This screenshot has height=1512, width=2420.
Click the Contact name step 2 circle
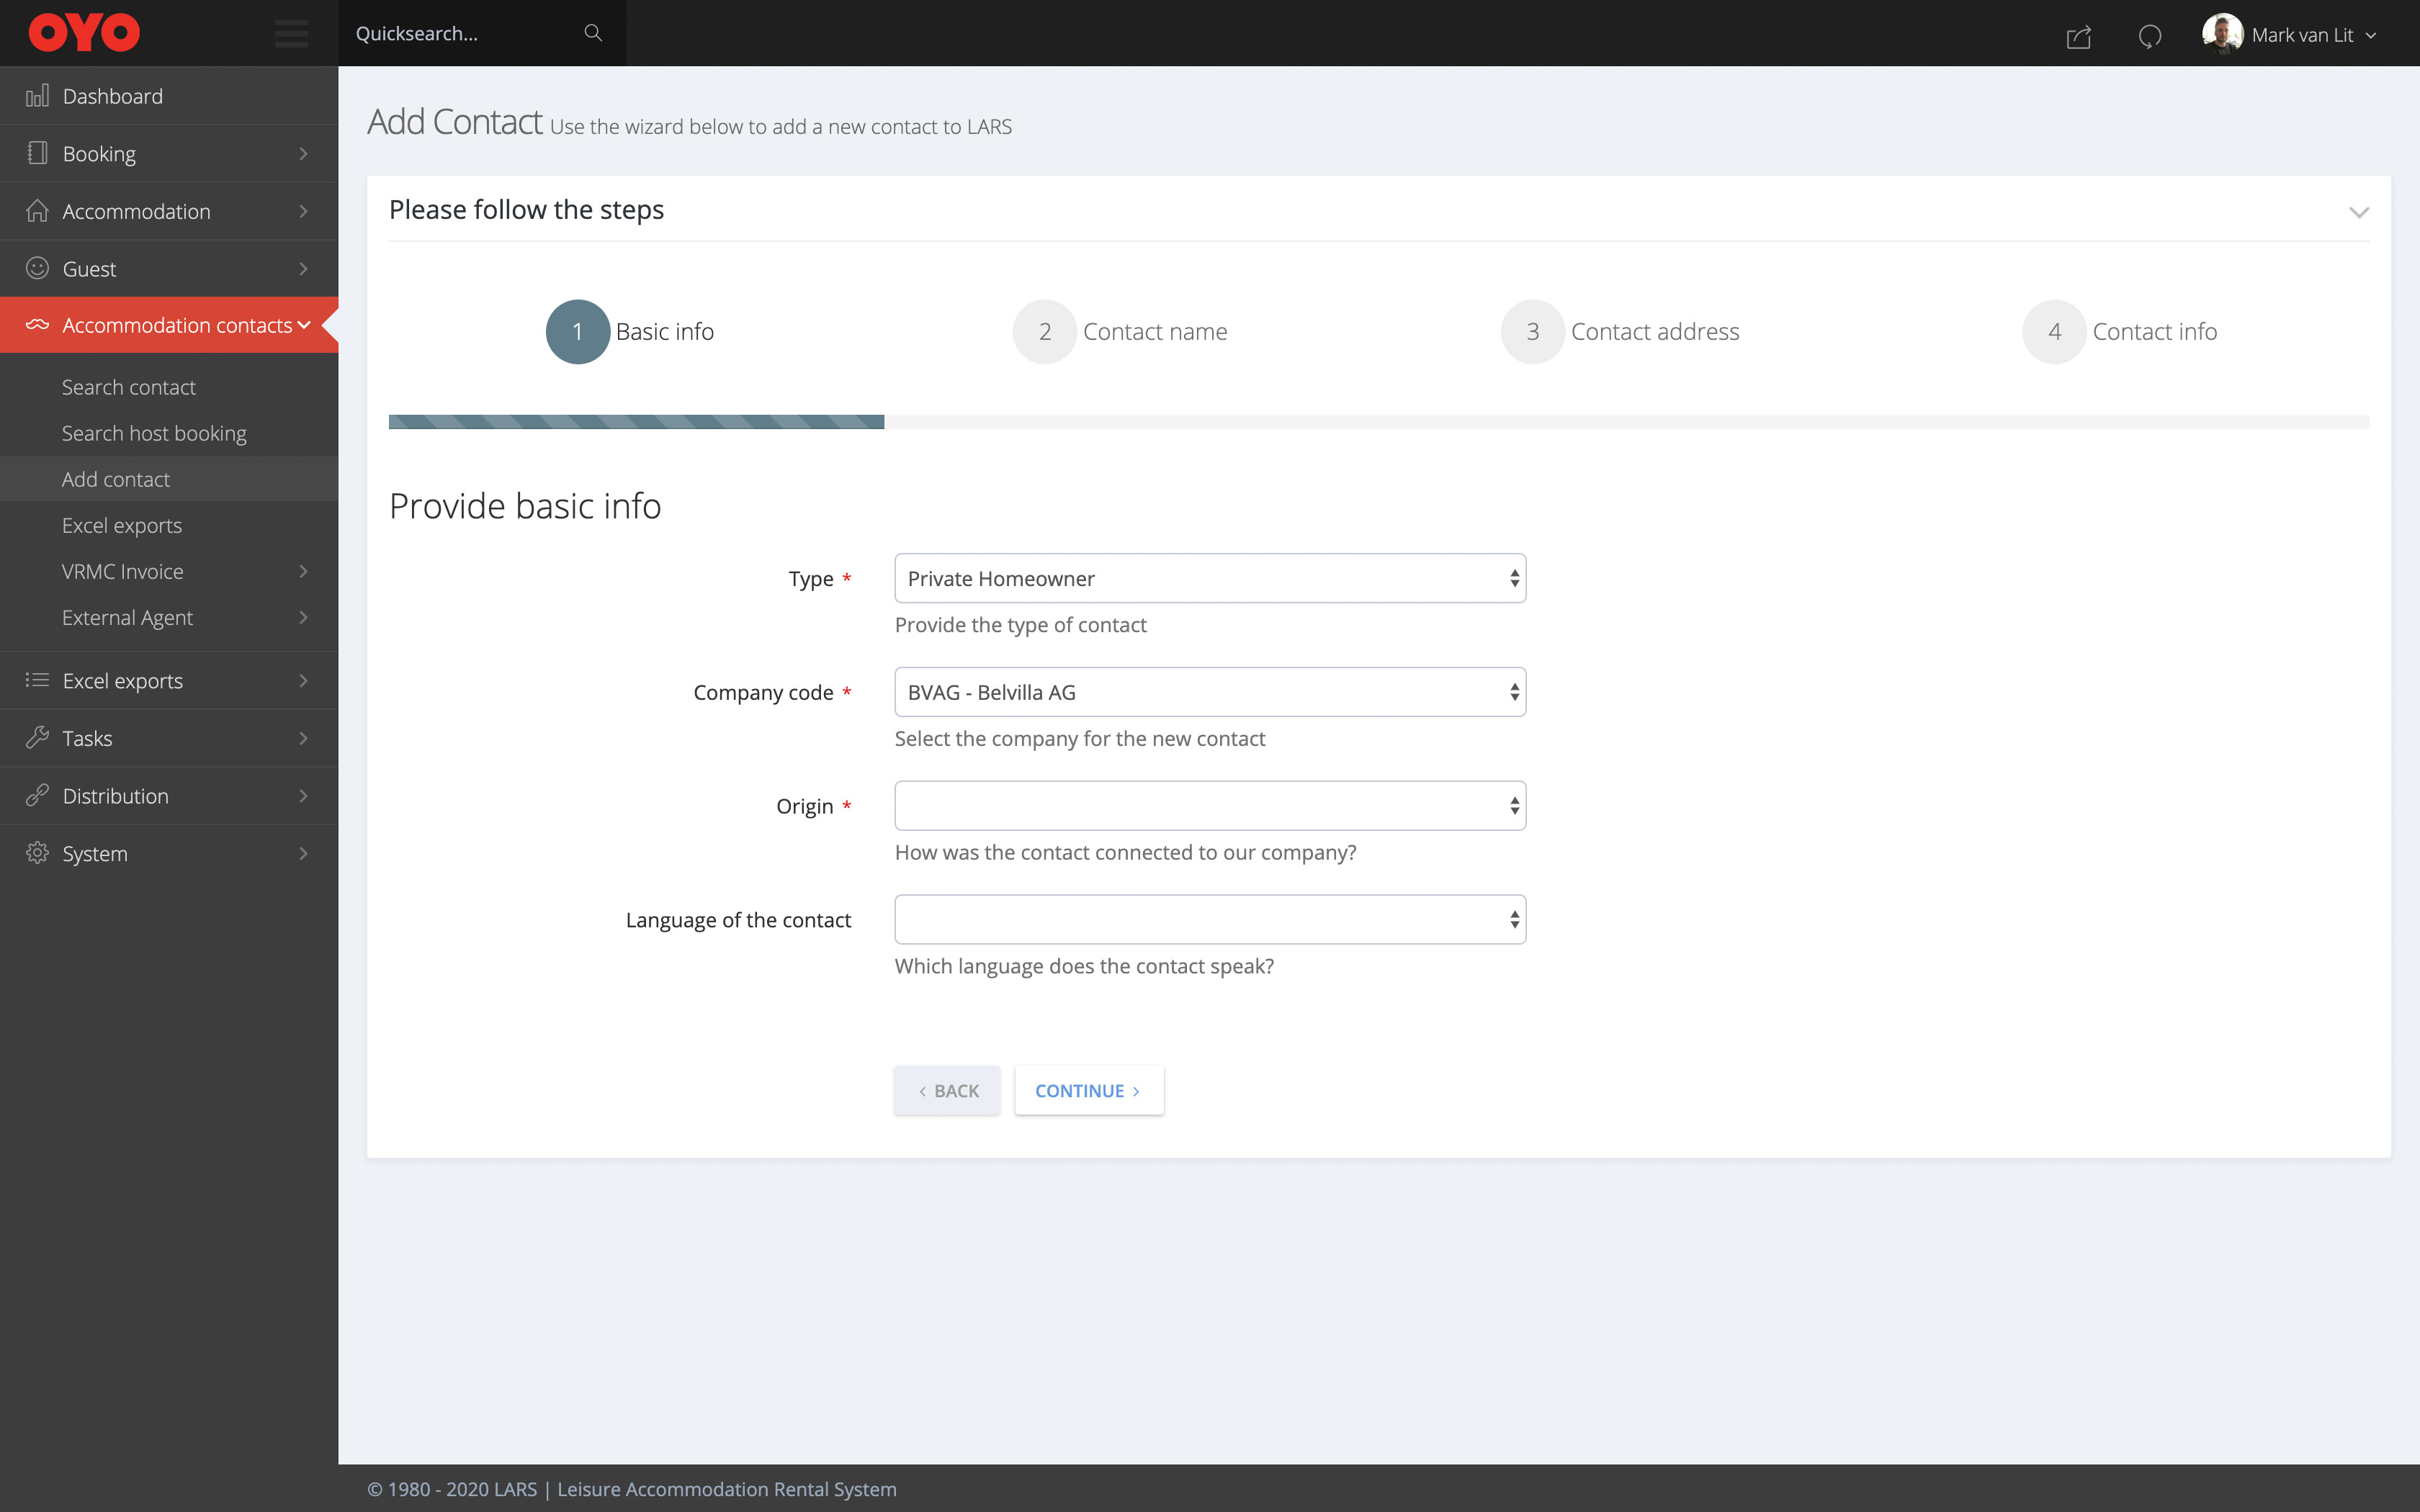coord(1044,332)
